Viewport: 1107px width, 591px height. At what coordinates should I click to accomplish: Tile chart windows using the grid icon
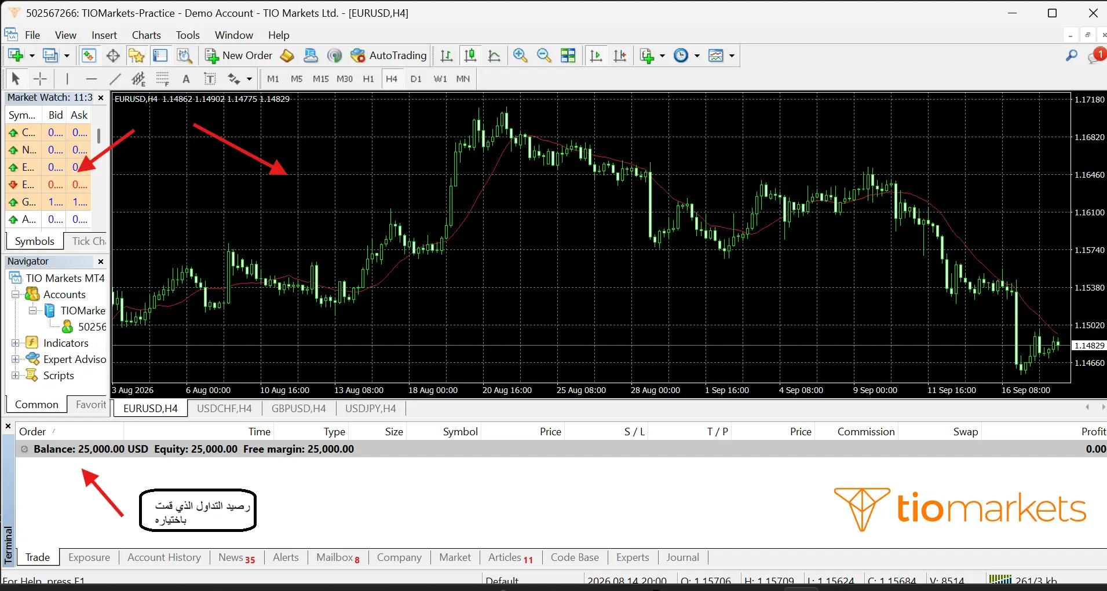[x=568, y=56]
